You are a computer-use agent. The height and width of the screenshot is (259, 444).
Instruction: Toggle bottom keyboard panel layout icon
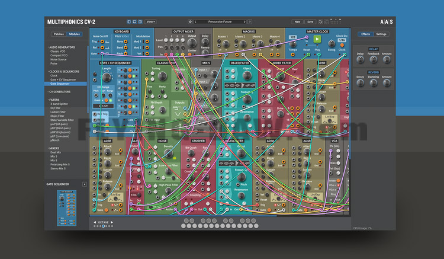click(134, 22)
